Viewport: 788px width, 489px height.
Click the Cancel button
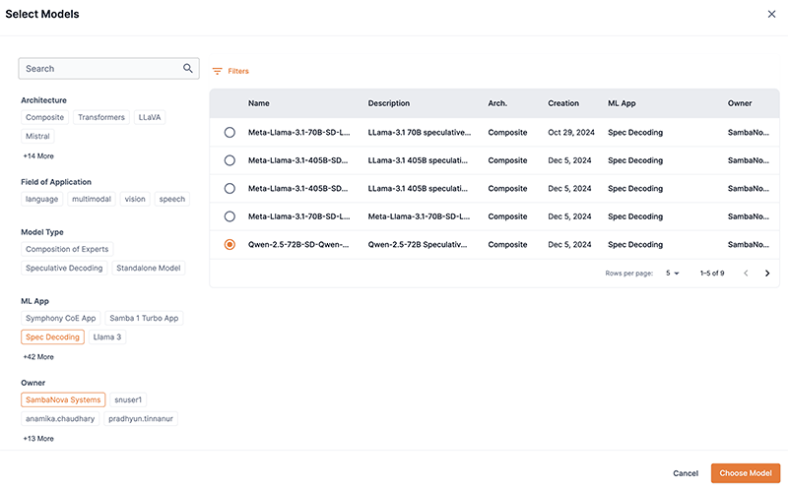(x=686, y=473)
